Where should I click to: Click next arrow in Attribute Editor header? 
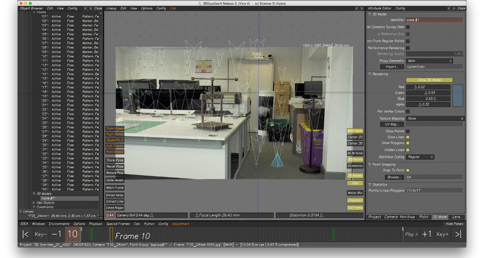[x=454, y=8]
